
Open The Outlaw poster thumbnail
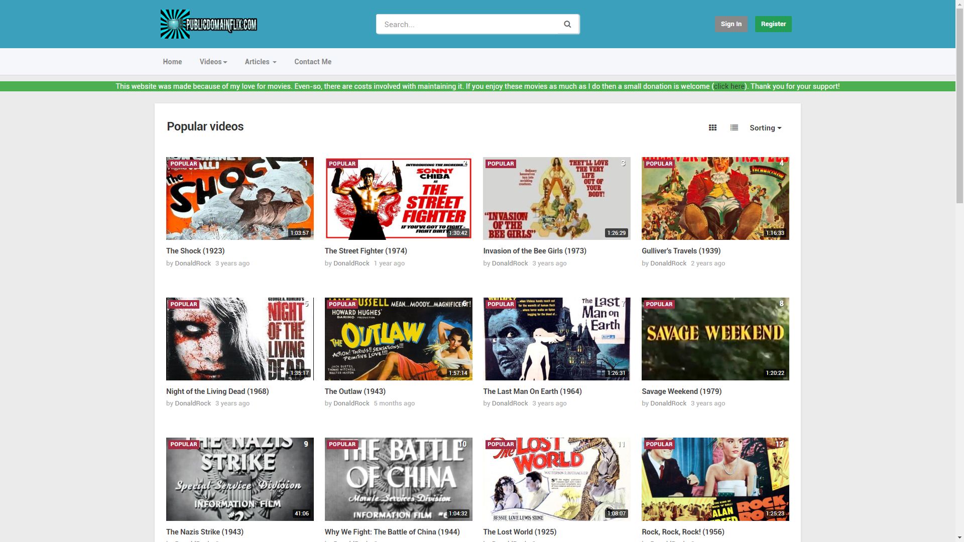(x=399, y=339)
